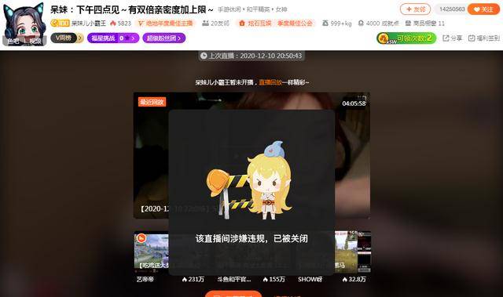The width and height of the screenshot is (503, 297).
Task: Click the flame popularity icon 5823
Action: pos(112,24)
